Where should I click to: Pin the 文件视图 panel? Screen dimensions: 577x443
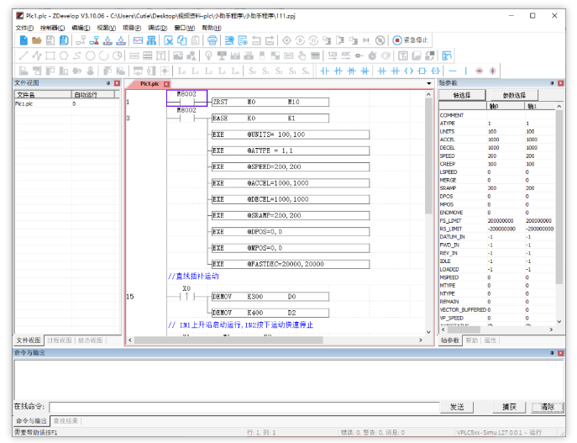(108, 83)
